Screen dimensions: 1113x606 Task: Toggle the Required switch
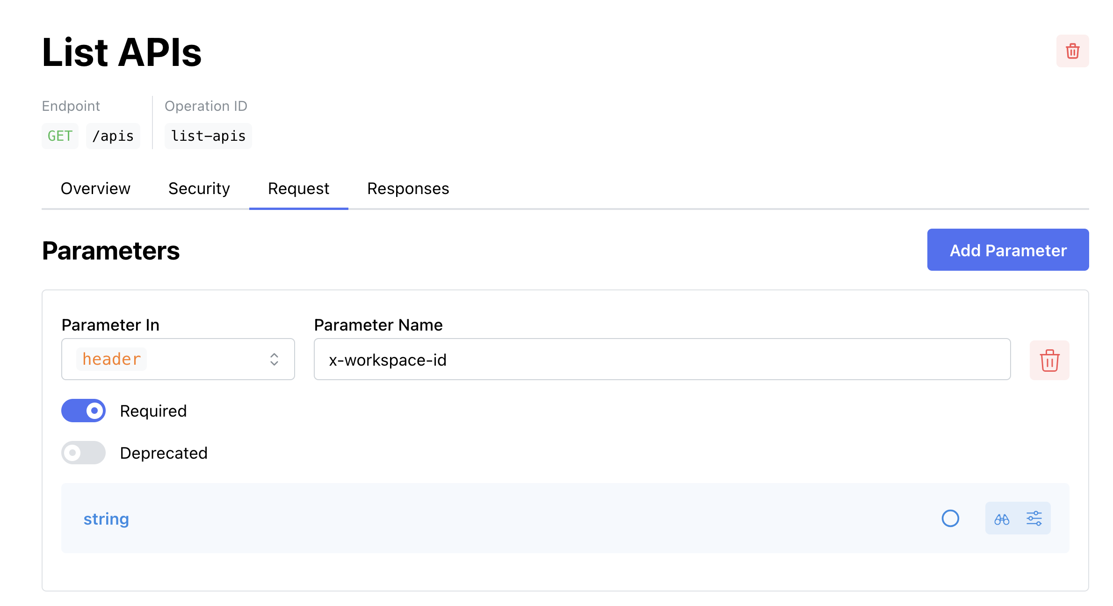pyautogui.click(x=83, y=411)
